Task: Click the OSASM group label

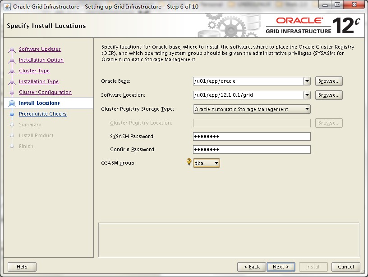Action: 119,163
